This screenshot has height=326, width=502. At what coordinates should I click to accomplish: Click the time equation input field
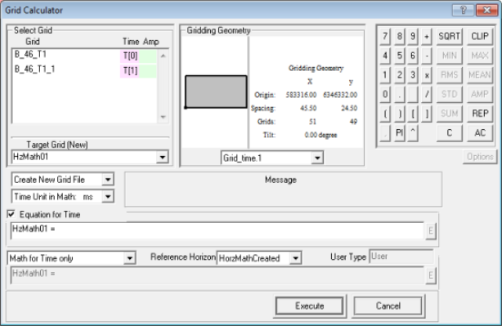(x=217, y=230)
